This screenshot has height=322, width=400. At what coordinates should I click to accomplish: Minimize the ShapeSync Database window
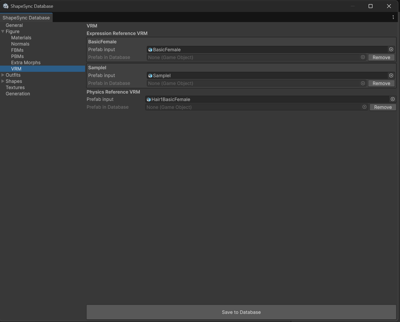tap(353, 6)
